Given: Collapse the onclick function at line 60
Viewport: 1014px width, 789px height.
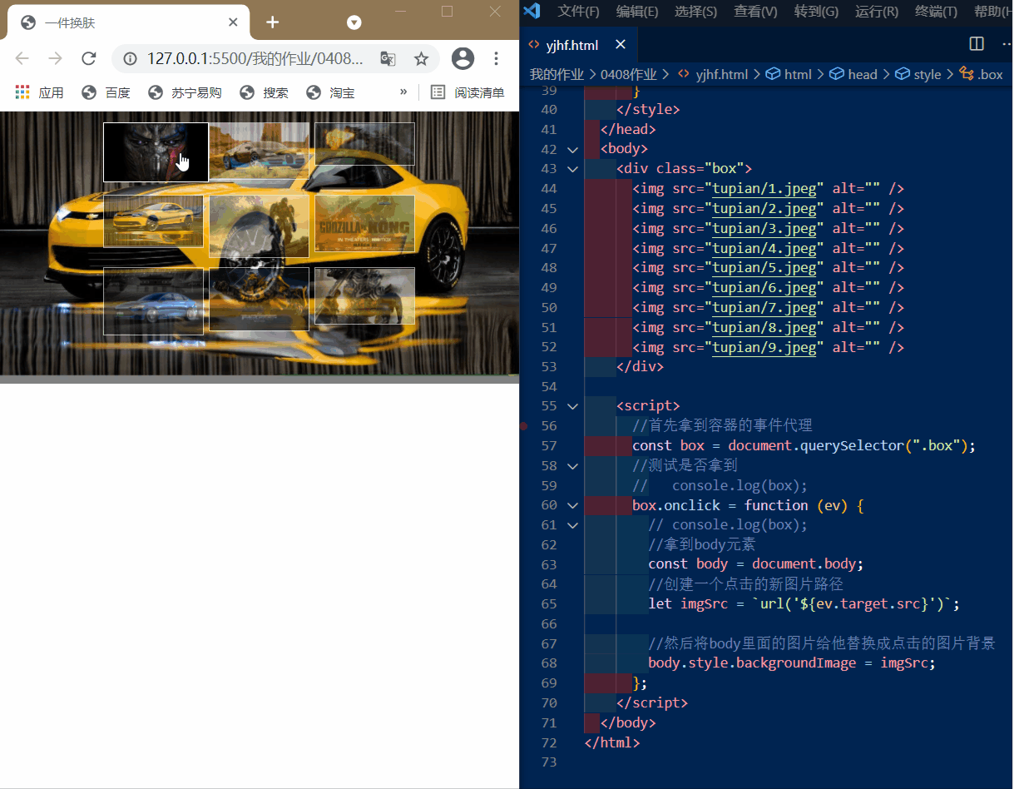Looking at the screenshot, I should click(x=572, y=505).
